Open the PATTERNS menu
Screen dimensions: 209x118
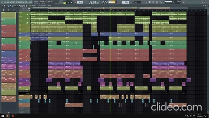12,2
